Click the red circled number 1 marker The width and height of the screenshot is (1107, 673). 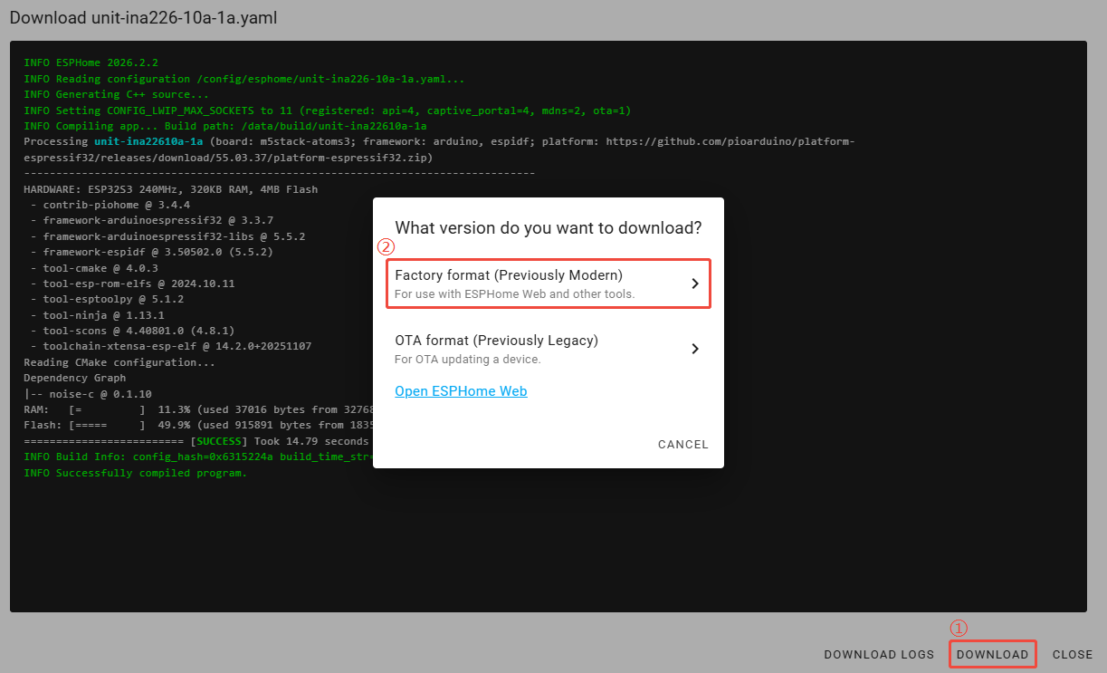[x=959, y=628]
